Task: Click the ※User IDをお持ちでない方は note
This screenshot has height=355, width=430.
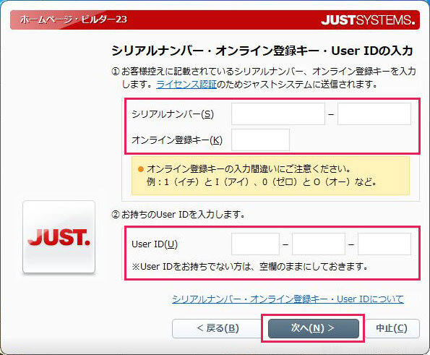Action: pyautogui.click(x=249, y=266)
